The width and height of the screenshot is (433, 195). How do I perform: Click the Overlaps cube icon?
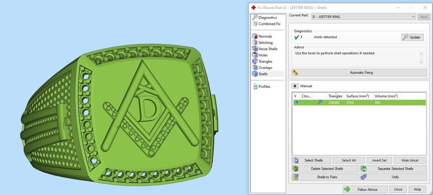tap(255, 68)
